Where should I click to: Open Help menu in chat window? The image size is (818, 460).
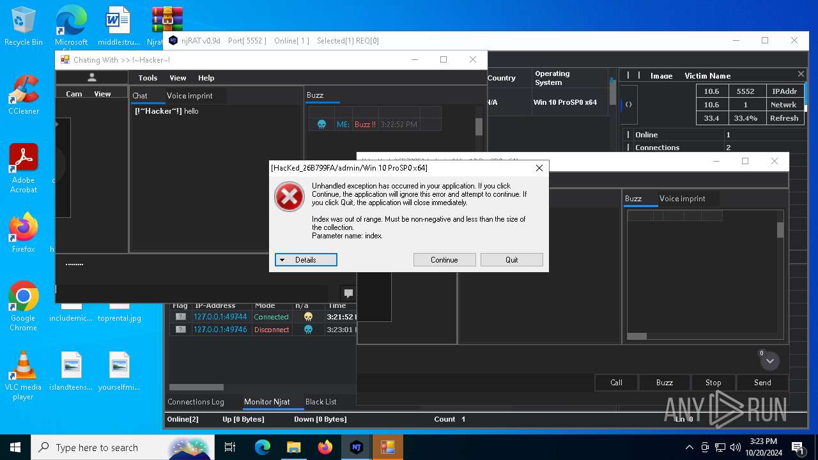(x=206, y=78)
